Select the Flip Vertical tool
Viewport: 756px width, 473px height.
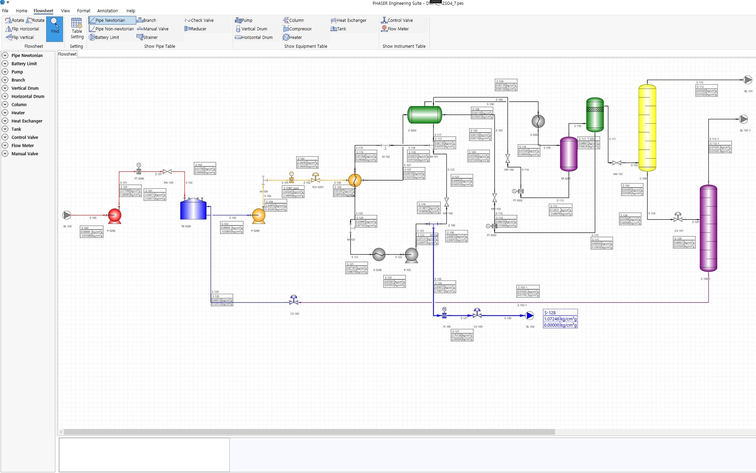20,37
